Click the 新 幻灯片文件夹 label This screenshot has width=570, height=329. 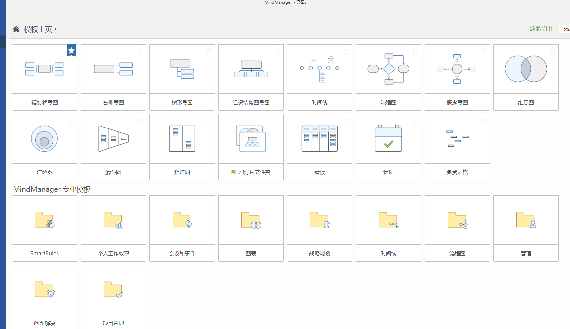pos(251,172)
